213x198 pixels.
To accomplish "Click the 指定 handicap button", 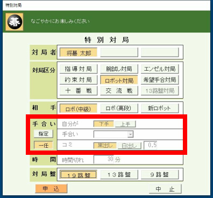I will (44, 134).
